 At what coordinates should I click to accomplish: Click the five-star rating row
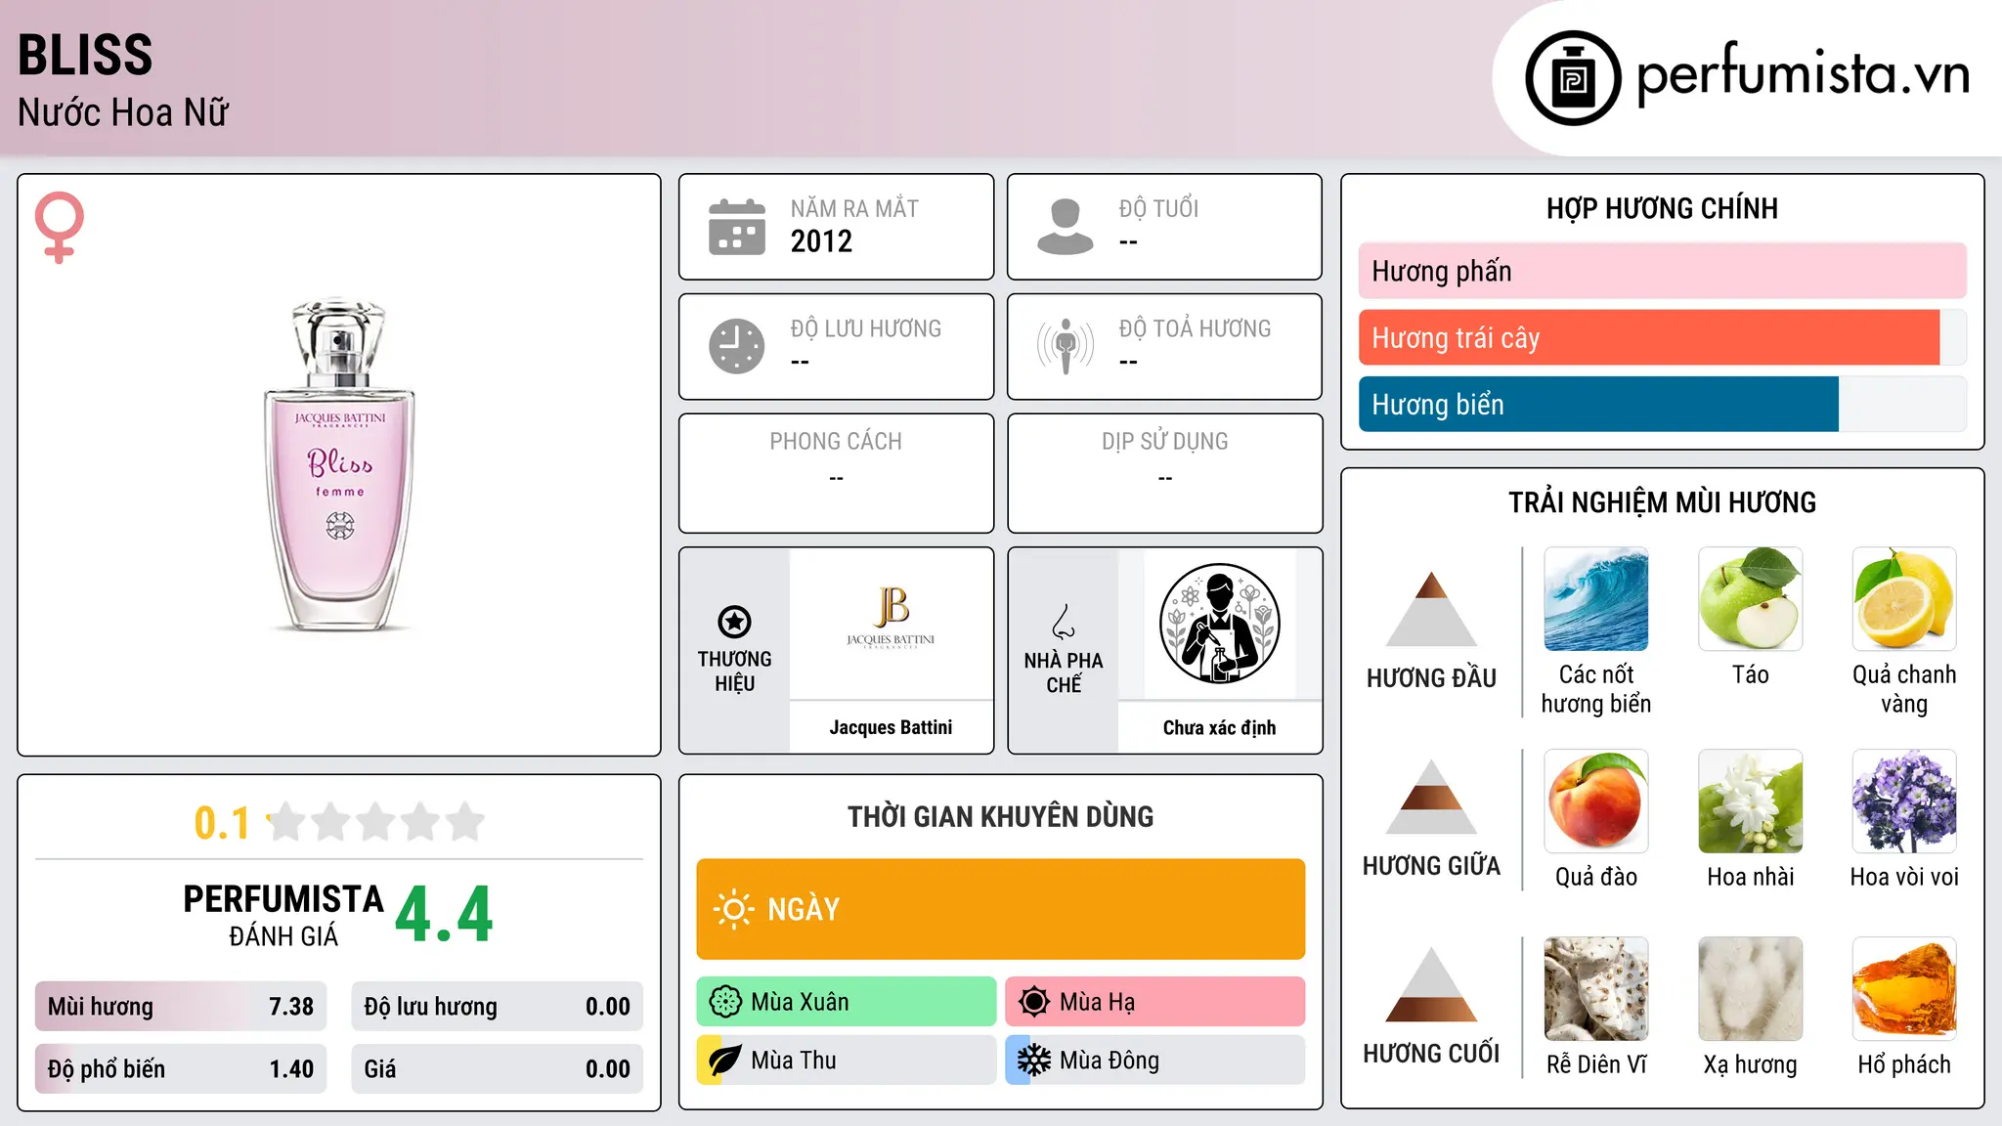coord(375,822)
